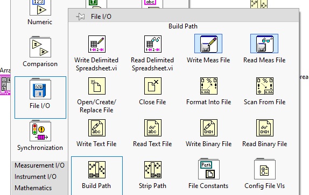
Task: Open the Synchronization palette
Action: 40,135
